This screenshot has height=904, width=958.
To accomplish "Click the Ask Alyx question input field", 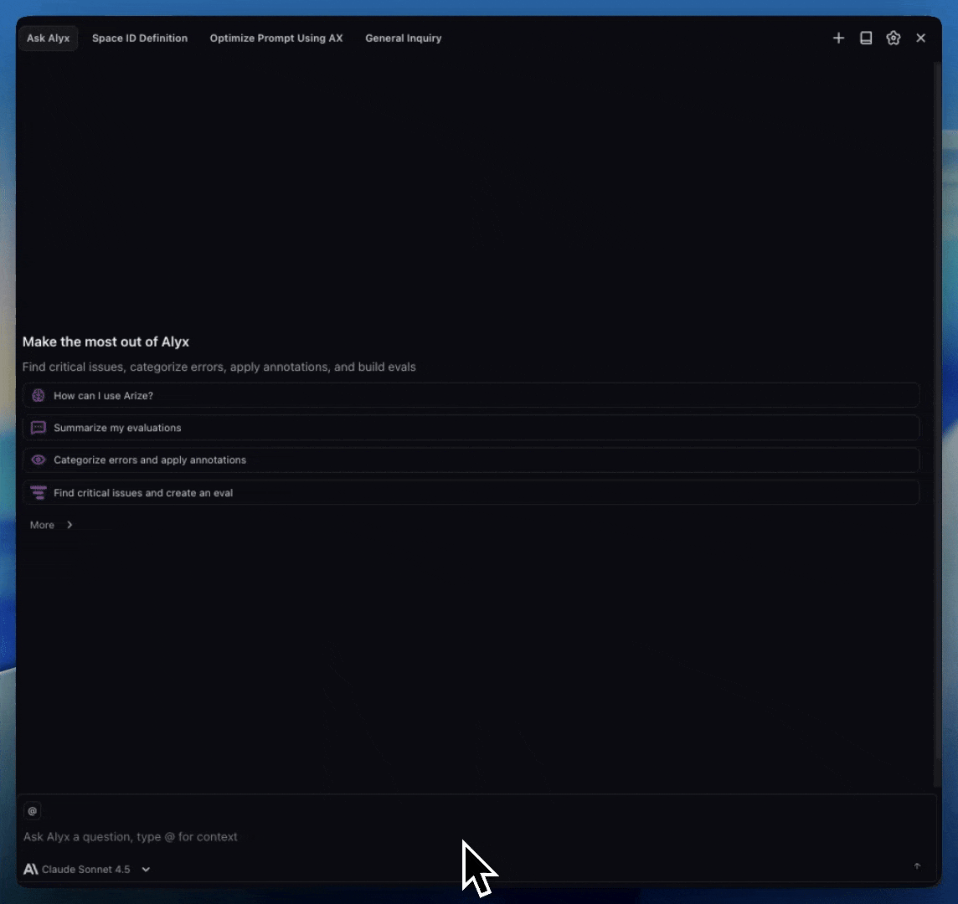I will pyautogui.click(x=335, y=836).
